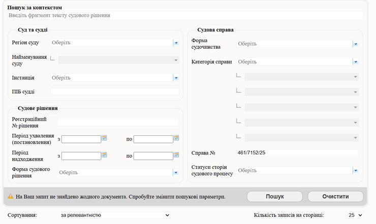
Task: Open calendar for decision period end date
Action: 176,138
